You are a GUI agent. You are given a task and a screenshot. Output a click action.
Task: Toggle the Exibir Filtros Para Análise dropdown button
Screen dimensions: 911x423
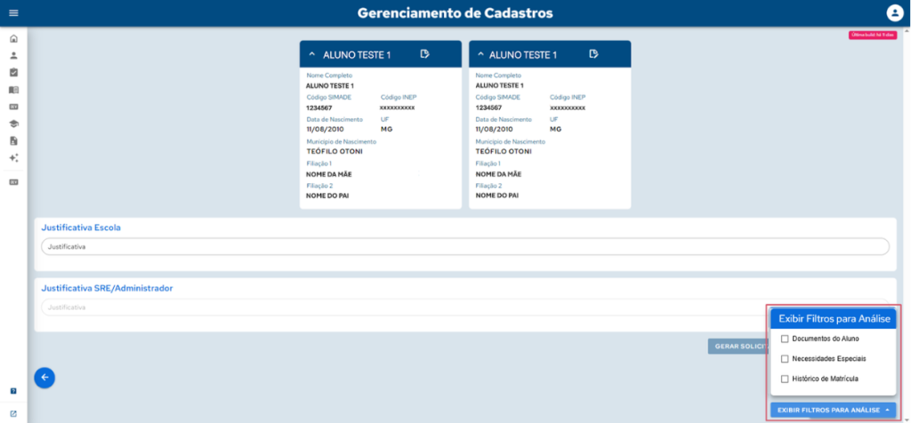click(833, 410)
